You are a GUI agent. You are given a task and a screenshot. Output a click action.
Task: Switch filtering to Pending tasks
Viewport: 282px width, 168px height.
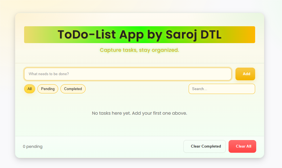pos(48,89)
